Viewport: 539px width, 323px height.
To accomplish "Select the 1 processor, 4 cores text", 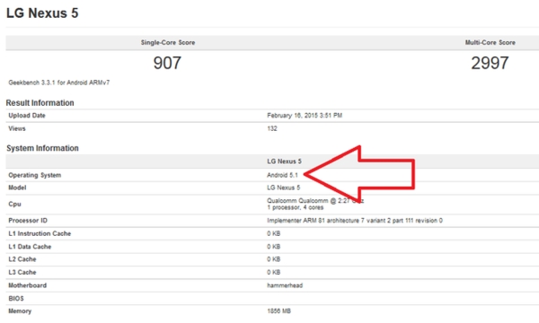I will pyautogui.click(x=295, y=207).
